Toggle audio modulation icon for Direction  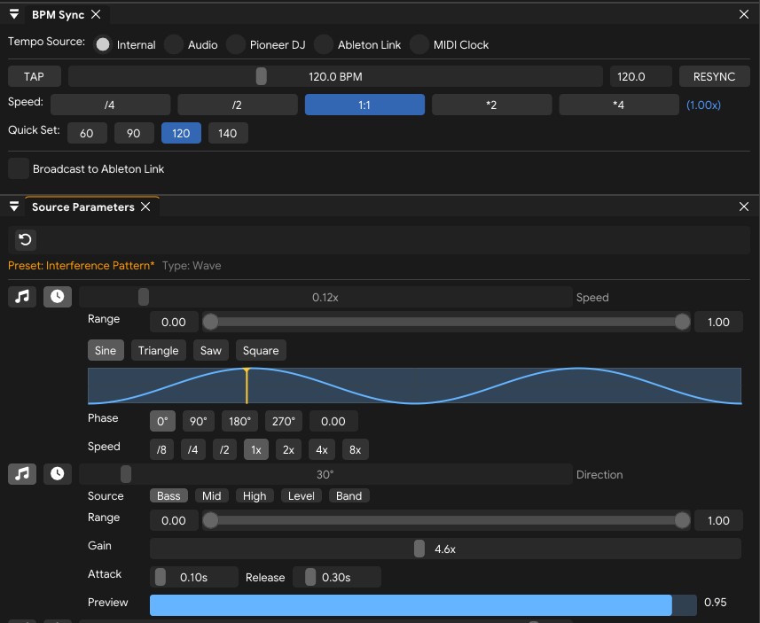[x=22, y=473]
